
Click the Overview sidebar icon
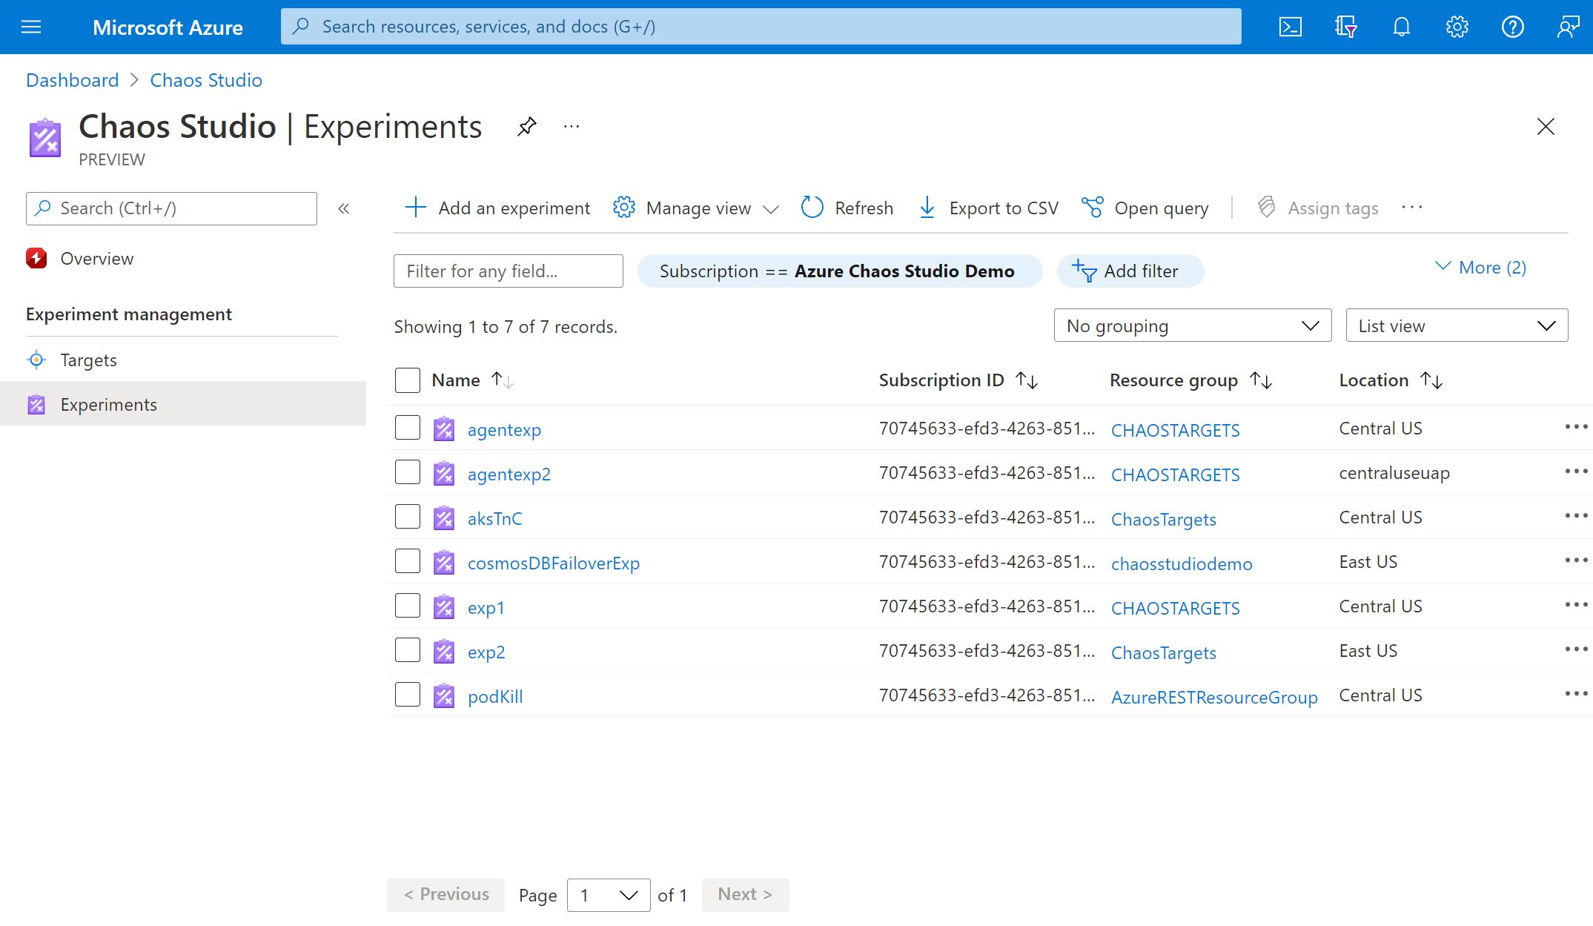coord(38,257)
